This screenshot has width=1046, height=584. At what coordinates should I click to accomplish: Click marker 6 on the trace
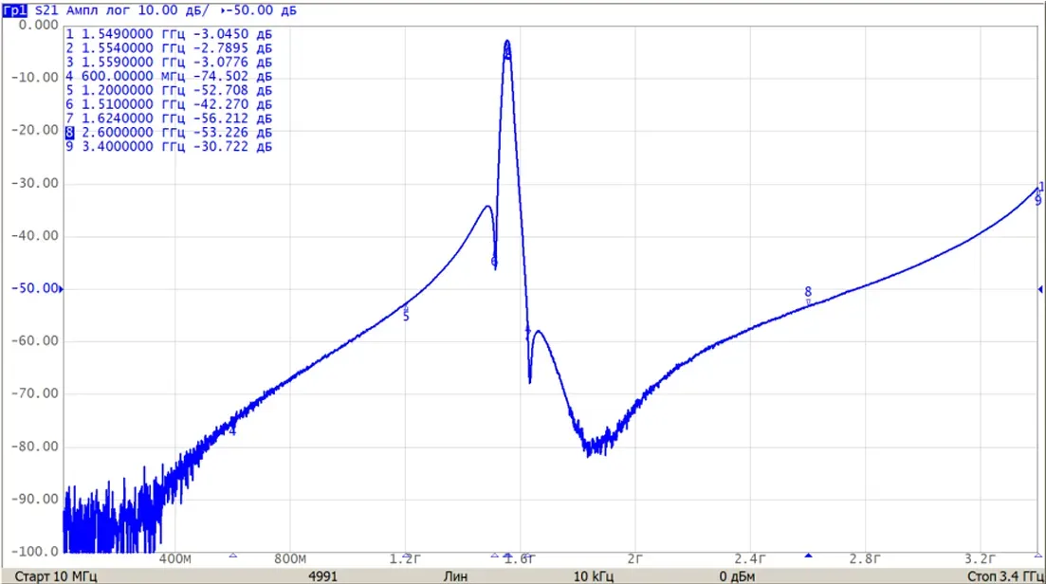tap(494, 262)
